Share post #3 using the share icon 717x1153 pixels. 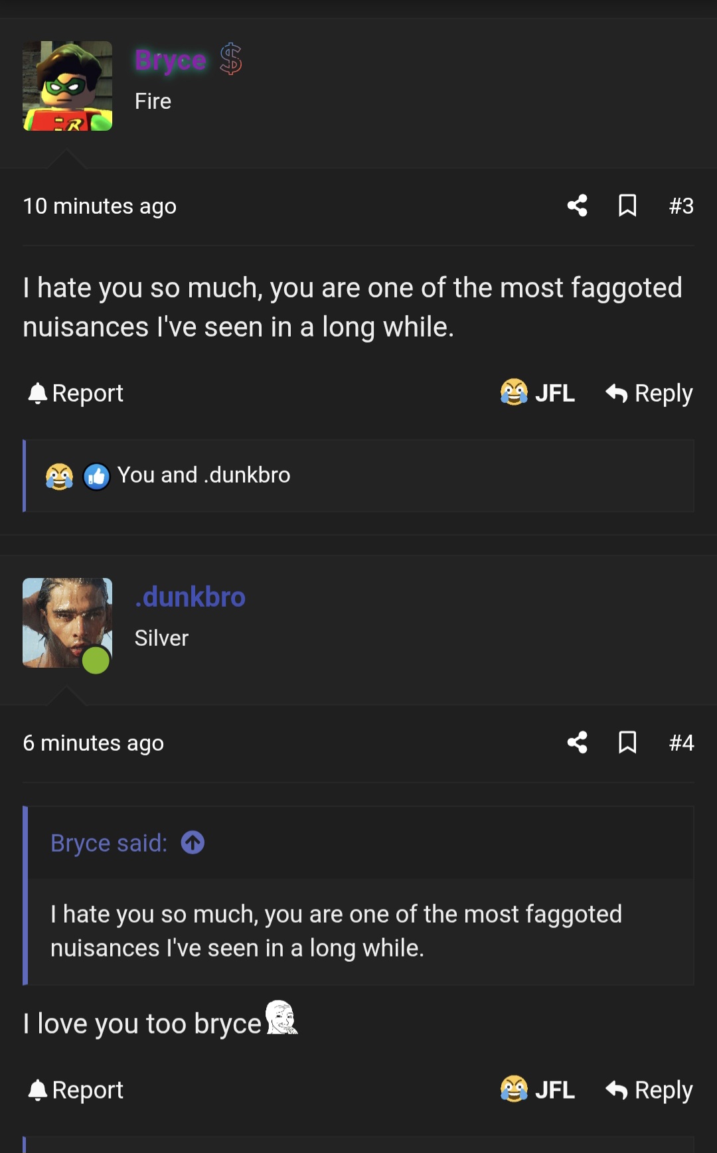tap(576, 206)
